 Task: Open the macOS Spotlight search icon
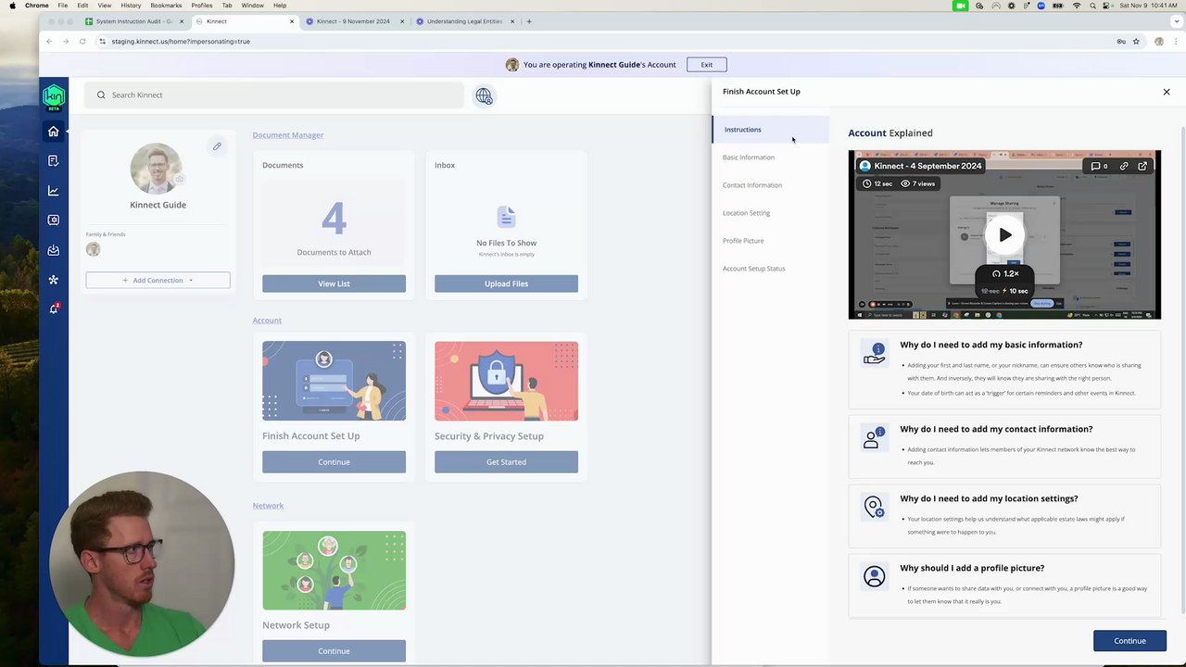[1091, 6]
